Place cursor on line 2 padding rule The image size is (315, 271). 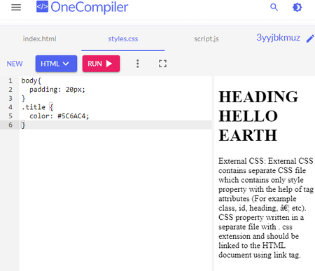(57, 90)
